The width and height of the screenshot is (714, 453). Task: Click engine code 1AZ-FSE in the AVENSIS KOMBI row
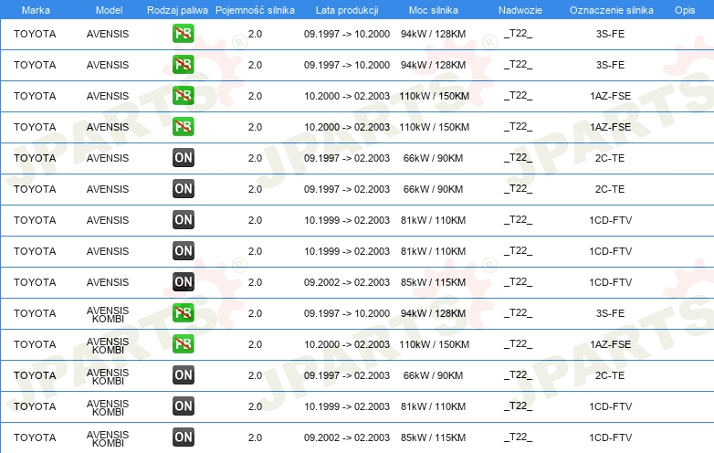pyautogui.click(x=610, y=344)
